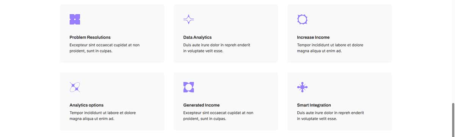The width and height of the screenshot is (455, 137).
Task: Select the Increase Income heading
Action: (313, 37)
